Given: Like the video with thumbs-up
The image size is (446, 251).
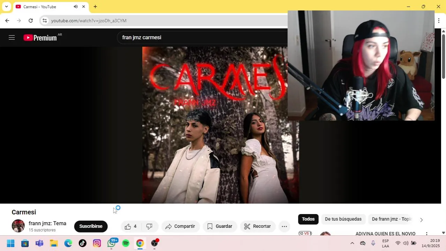Looking at the screenshot, I should [131, 226].
